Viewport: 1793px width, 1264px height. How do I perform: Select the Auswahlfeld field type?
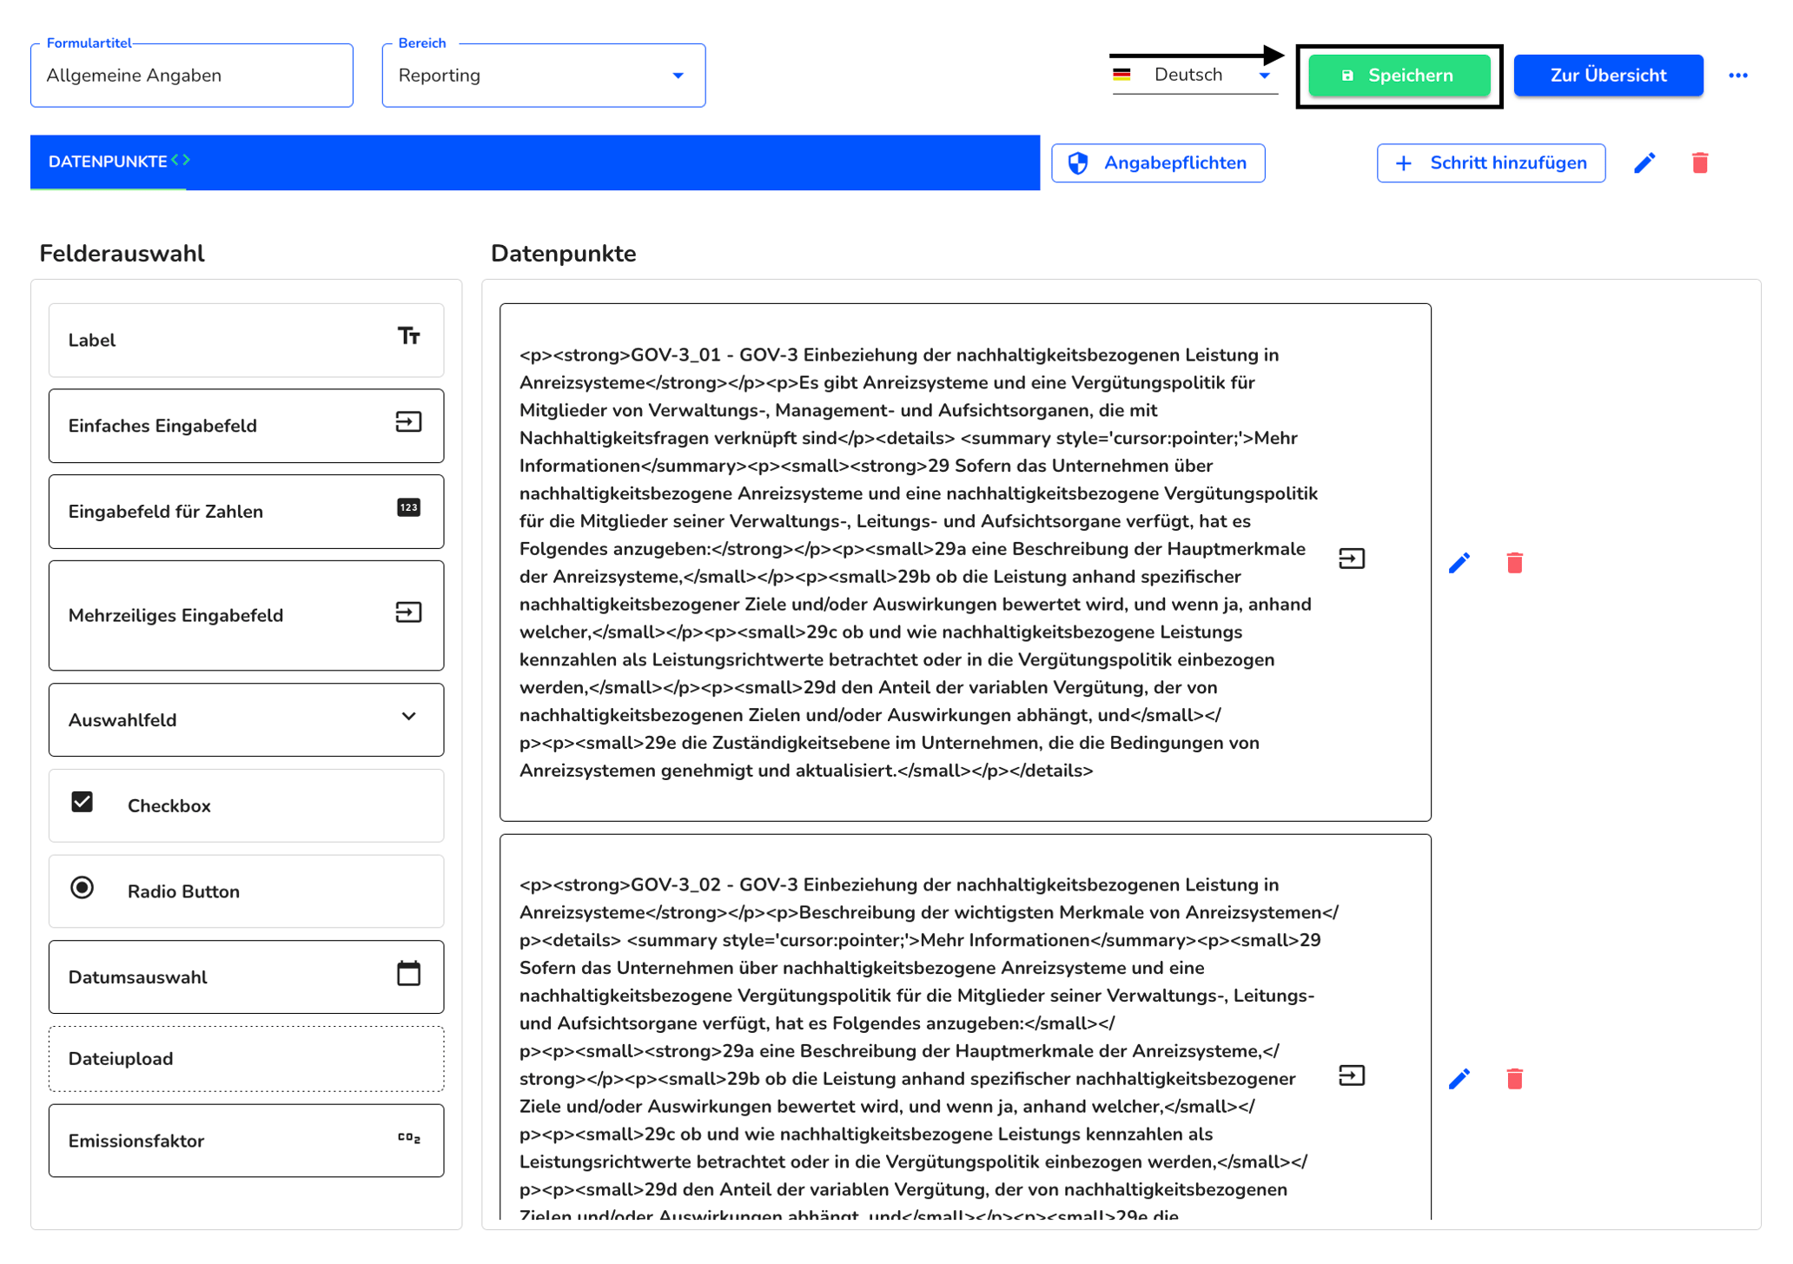coord(246,720)
